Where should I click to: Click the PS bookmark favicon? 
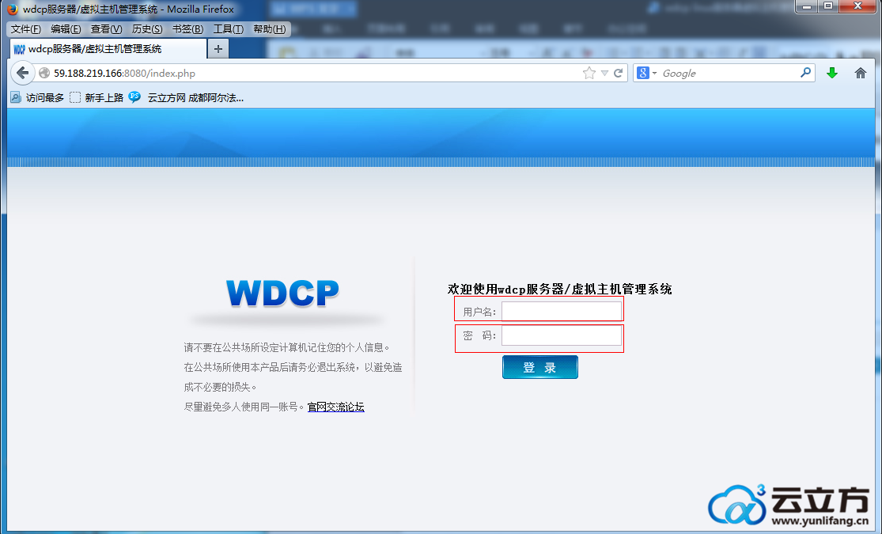[x=134, y=97]
